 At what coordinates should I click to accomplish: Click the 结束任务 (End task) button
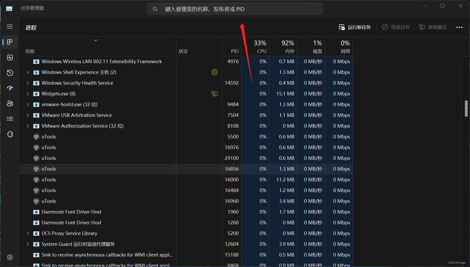click(x=396, y=27)
